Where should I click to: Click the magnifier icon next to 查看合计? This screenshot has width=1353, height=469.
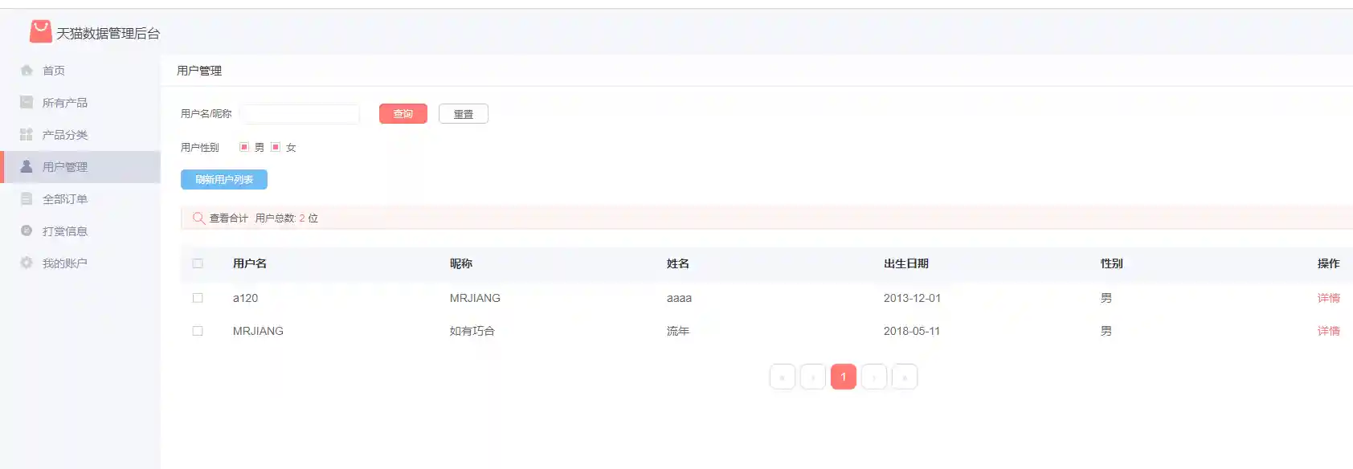tap(198, 218)
